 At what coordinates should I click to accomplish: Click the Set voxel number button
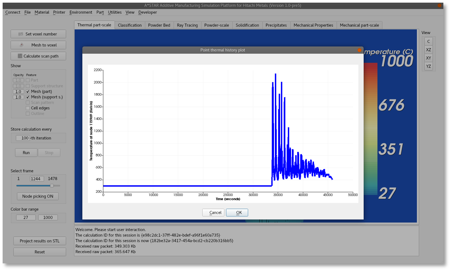click(x=38, y=34)
